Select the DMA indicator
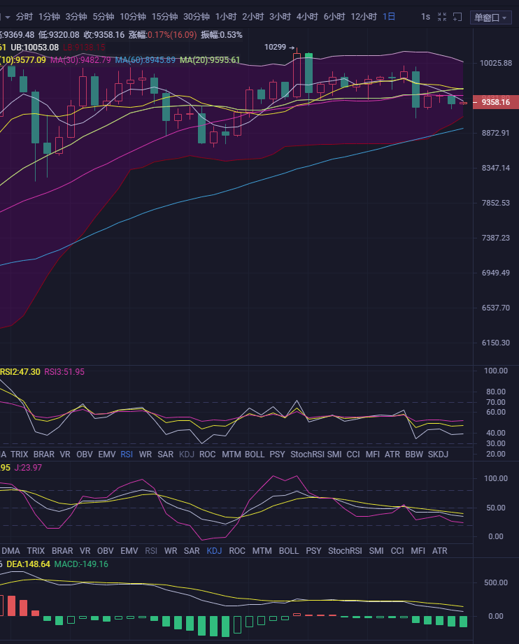 point(11,551)
